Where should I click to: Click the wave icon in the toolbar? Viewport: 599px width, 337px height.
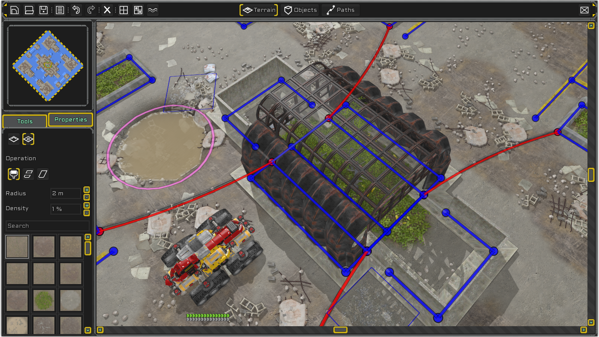point(153,10)
